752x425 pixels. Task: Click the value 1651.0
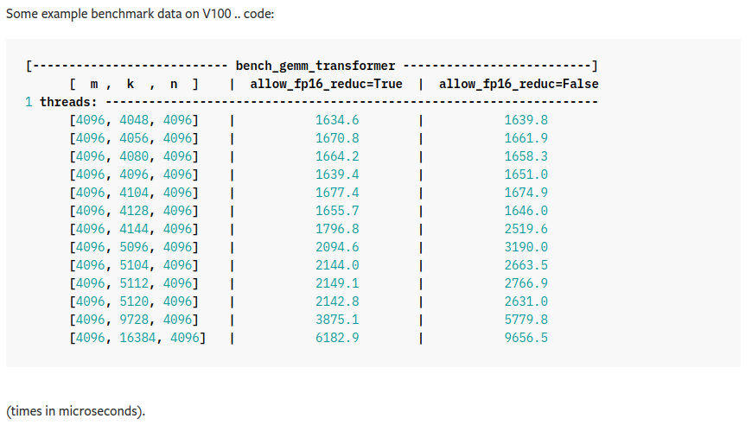point(526,174)
